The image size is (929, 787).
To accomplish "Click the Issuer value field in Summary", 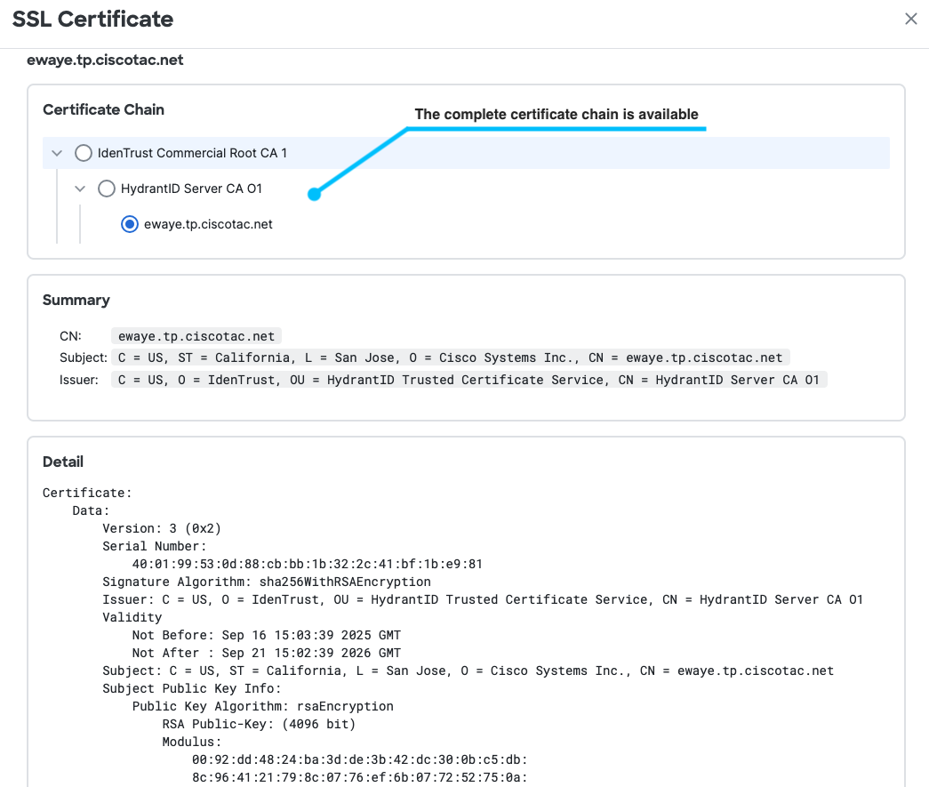I will pos(470,379).
